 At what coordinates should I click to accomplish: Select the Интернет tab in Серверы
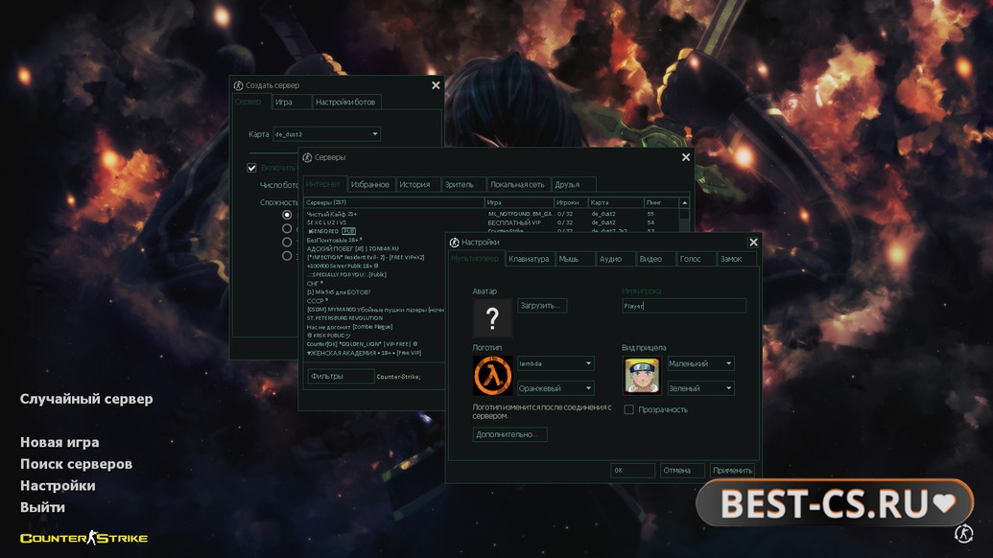tap(324, 184)
